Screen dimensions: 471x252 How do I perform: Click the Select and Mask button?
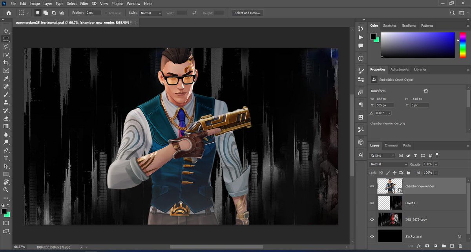coord(247,13)
